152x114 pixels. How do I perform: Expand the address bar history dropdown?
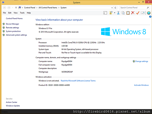(x=112, y=8)
